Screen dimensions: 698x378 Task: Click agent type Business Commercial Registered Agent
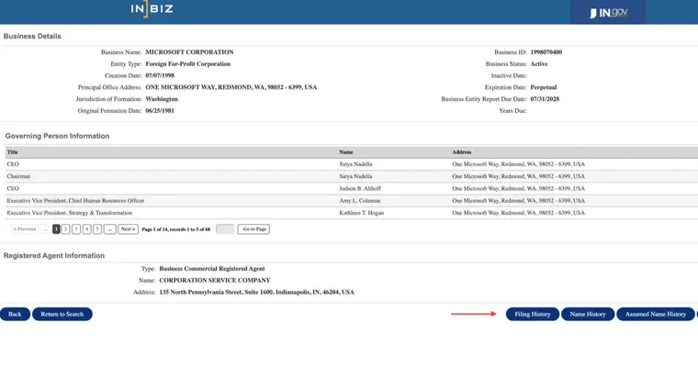[212, 269]
